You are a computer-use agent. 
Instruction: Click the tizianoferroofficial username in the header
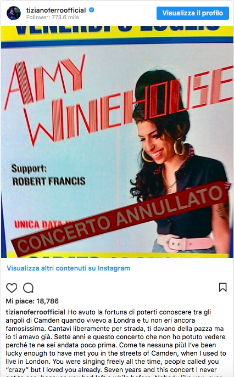[56, 10]
